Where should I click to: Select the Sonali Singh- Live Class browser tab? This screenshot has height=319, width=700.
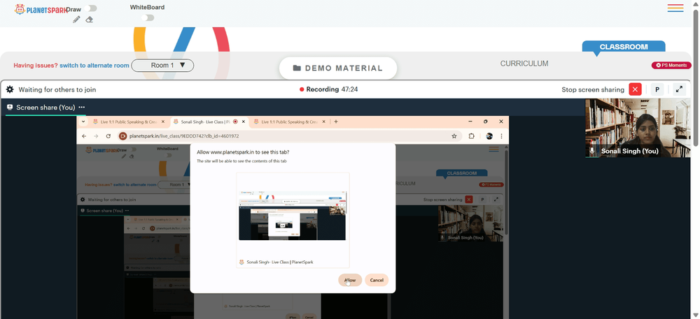(209, 121)
